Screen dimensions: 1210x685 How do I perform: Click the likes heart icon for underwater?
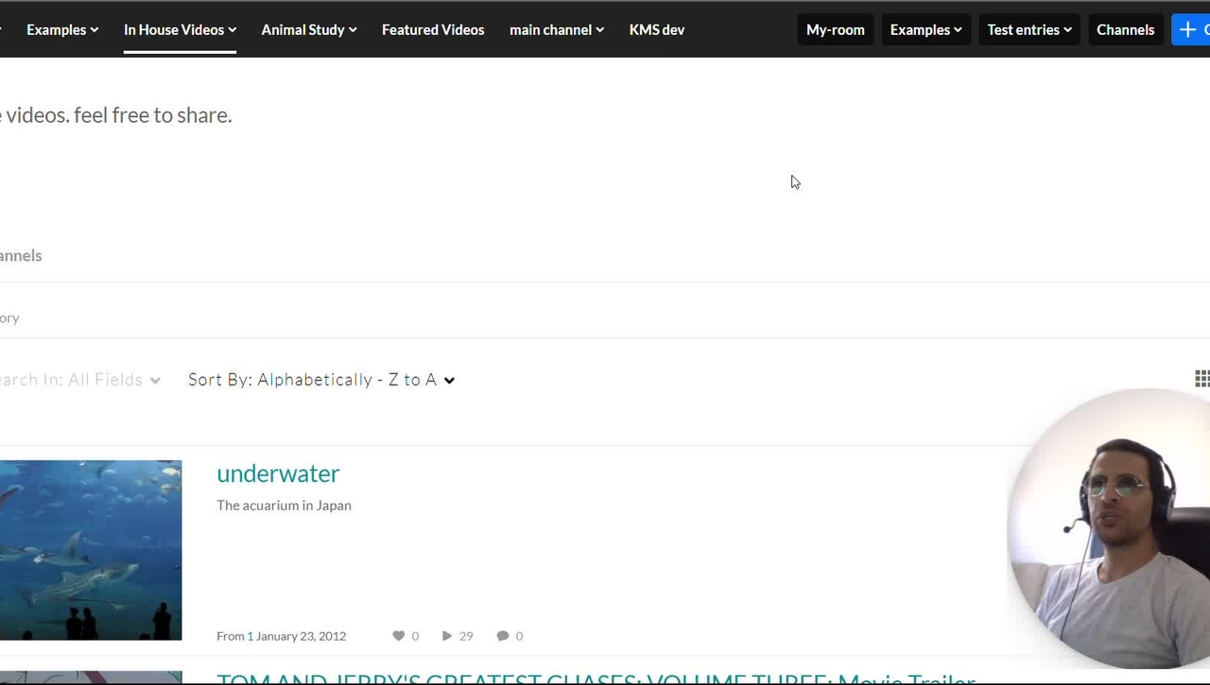point(399,636)
